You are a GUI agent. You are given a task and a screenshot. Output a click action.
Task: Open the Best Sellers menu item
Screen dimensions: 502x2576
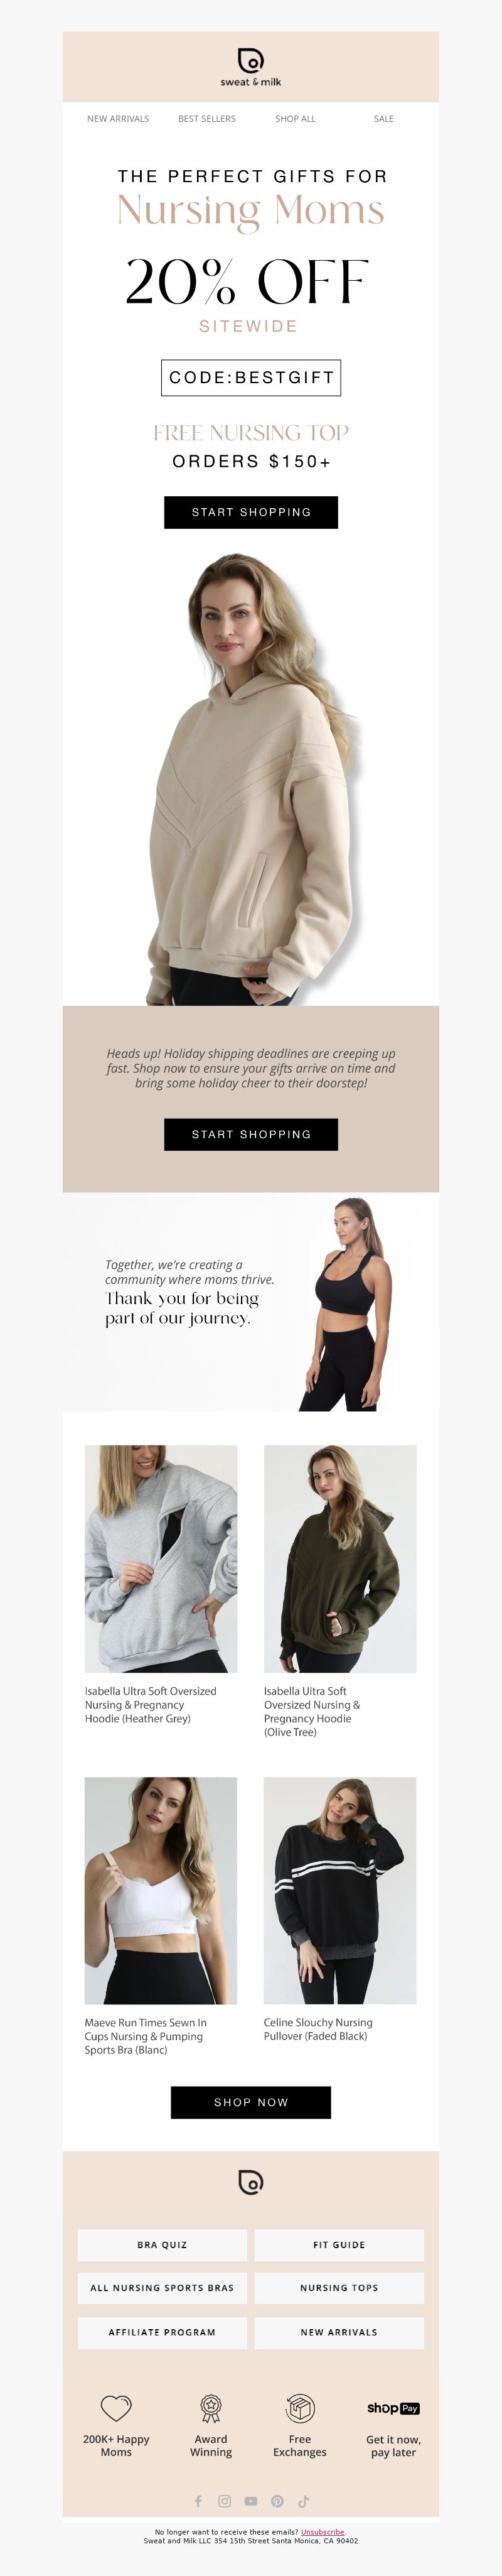click(x=206, y=119)
